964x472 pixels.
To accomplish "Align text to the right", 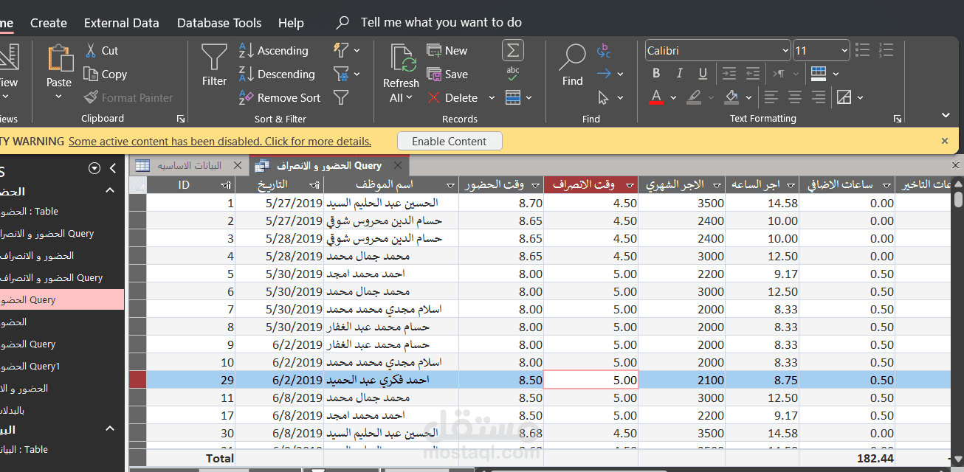I will click(818, 97).
